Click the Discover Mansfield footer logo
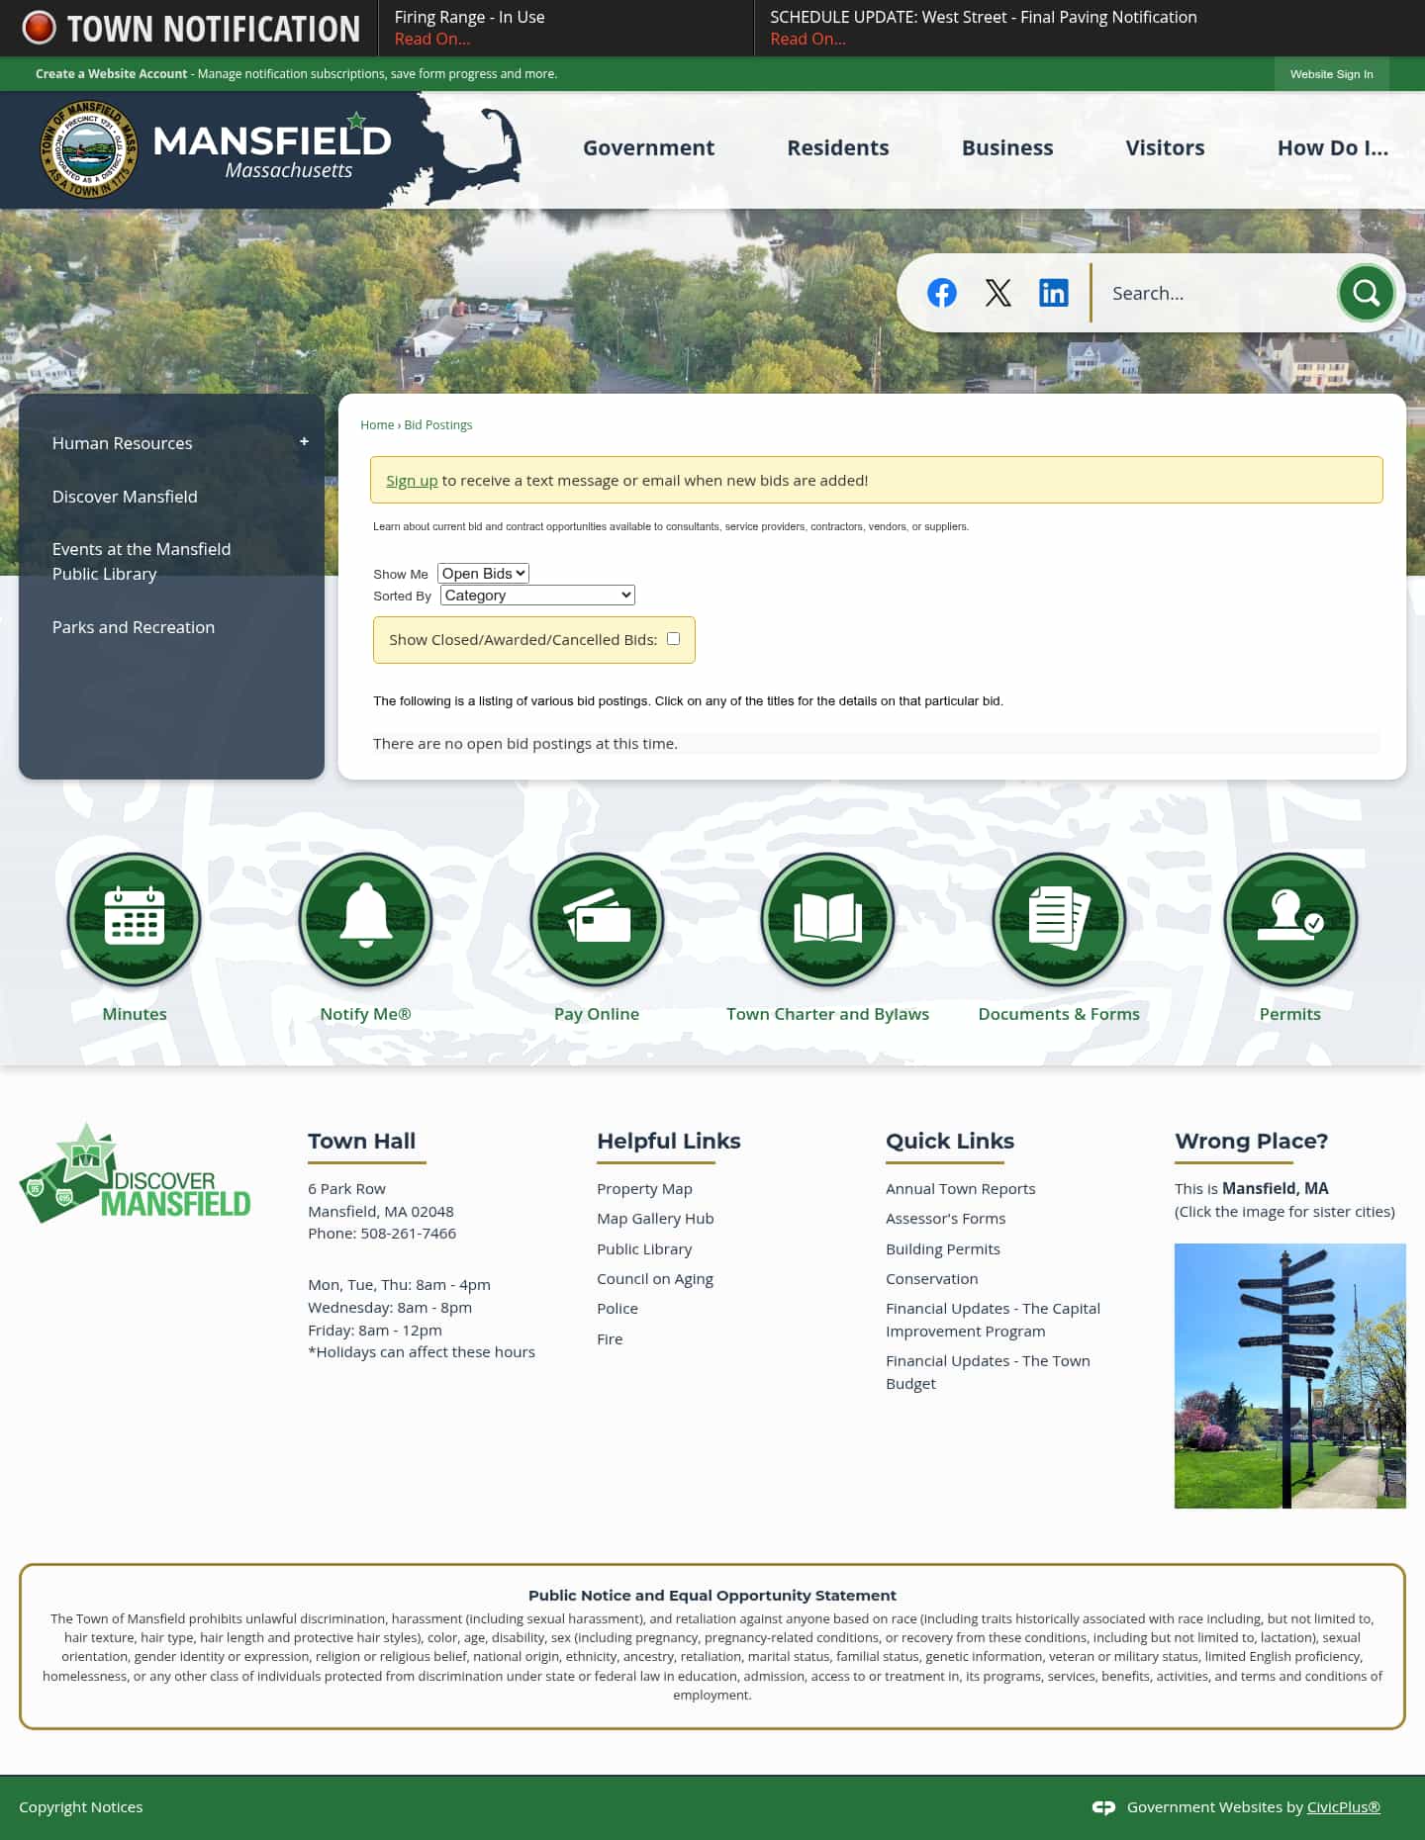This screenshot has width=1425, height=1840. [135, 1173]
